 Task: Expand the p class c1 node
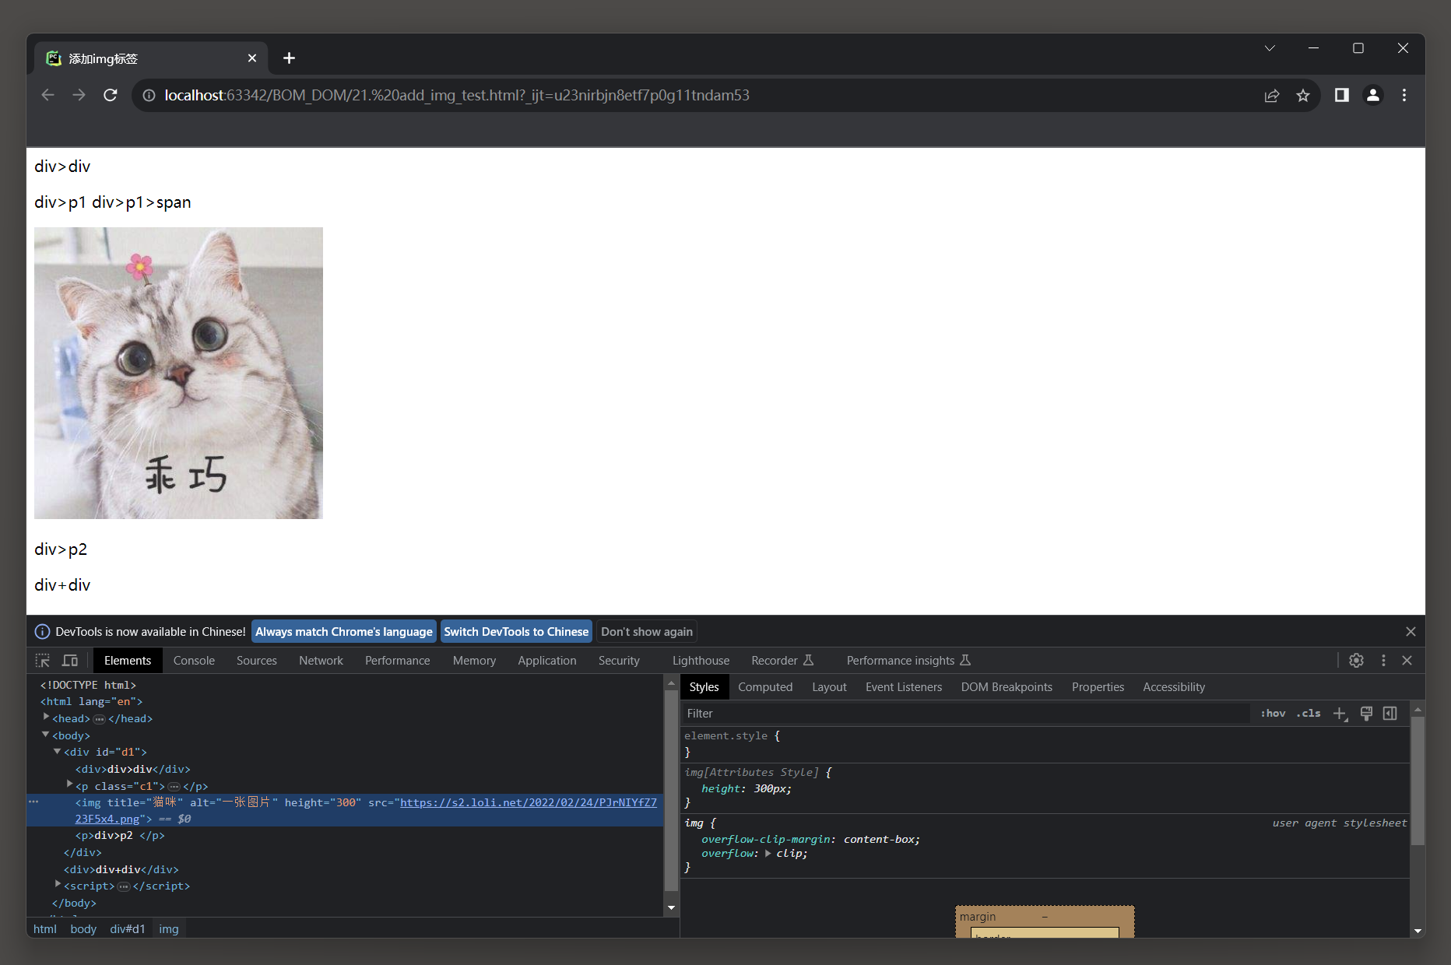[x=69, y=784]
